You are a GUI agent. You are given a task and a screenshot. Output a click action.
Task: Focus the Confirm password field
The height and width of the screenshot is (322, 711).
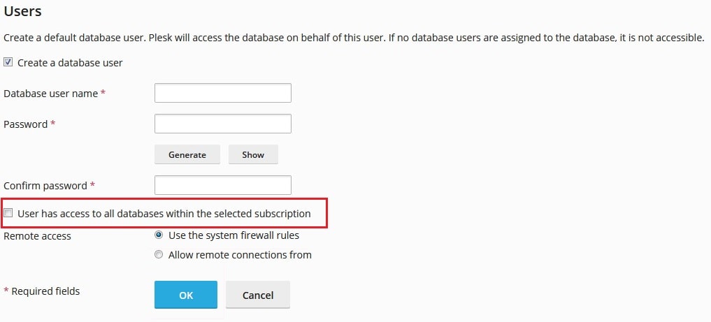[222, 185]
